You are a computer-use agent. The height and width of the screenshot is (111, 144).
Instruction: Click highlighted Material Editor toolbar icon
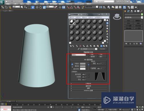click(124, 7)
